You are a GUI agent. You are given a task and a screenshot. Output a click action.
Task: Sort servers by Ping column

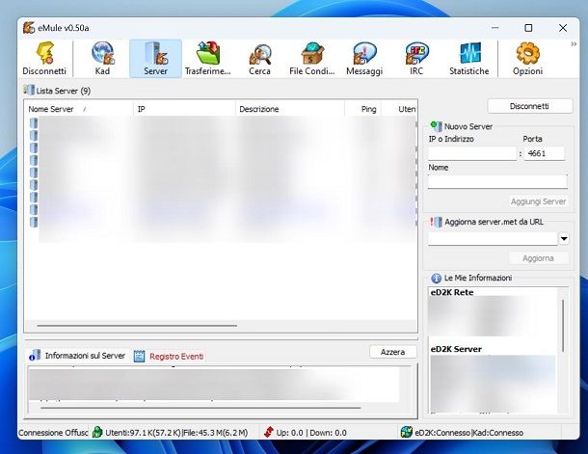point(362,109)
